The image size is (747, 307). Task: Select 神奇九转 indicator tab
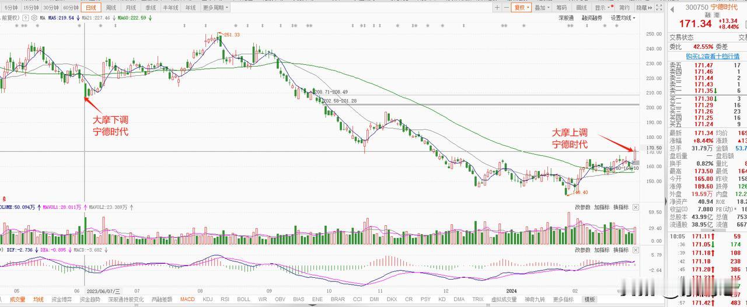tap(534, 299)
